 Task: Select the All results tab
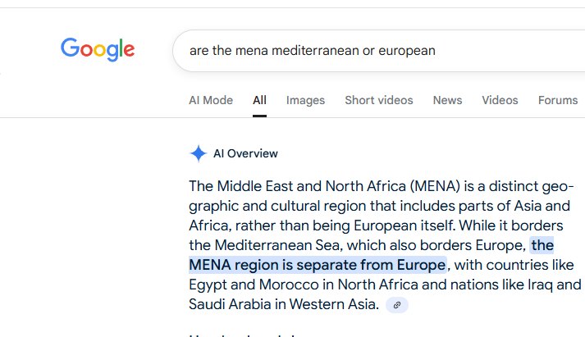(259, 100)
